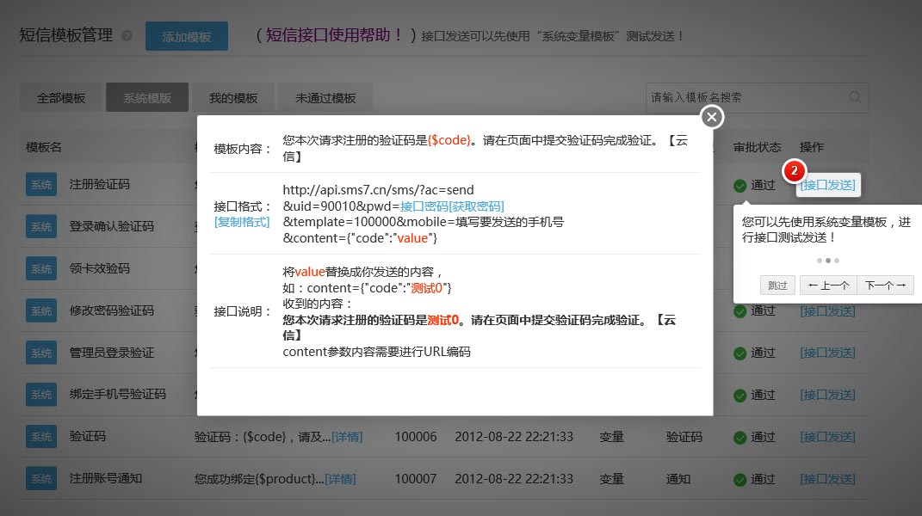This screenshot has height=516, width=922.
Task: Open the 获取密码 link
Action: 476,206
